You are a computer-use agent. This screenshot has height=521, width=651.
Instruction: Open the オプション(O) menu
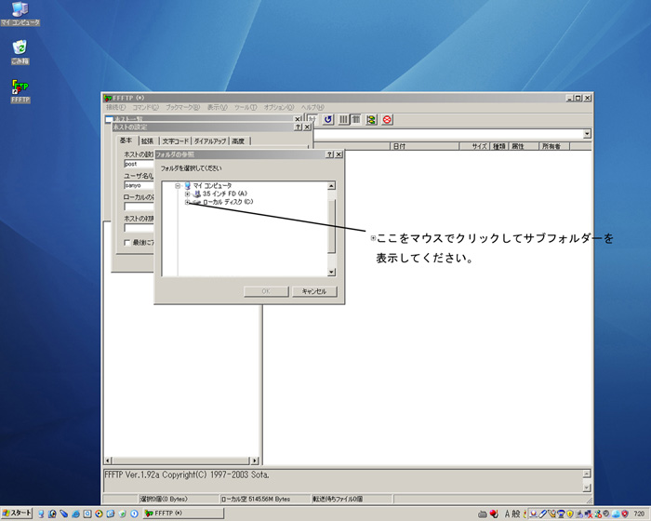(279, 107)
